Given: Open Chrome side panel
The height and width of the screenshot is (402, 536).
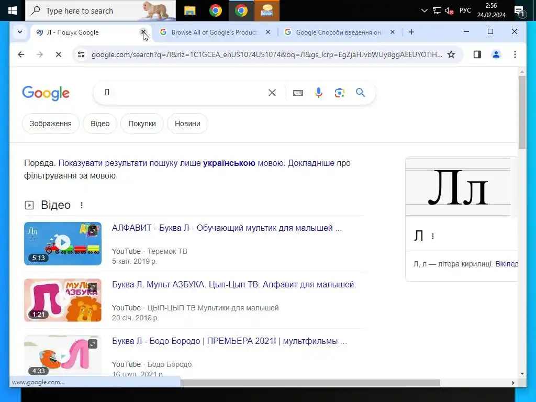Looking at the screenshot, I should coord(477,54).
